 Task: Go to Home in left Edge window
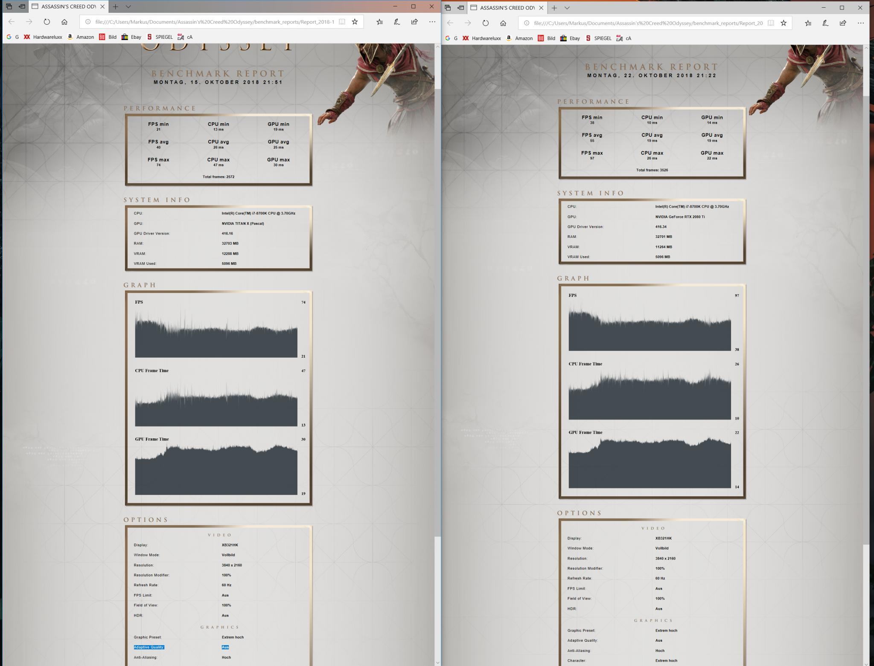64,22
